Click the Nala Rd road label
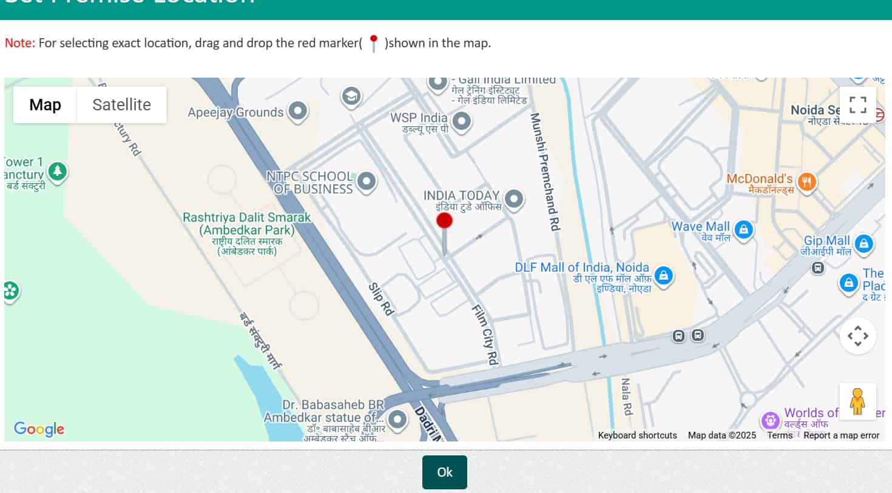 point(626,397)
